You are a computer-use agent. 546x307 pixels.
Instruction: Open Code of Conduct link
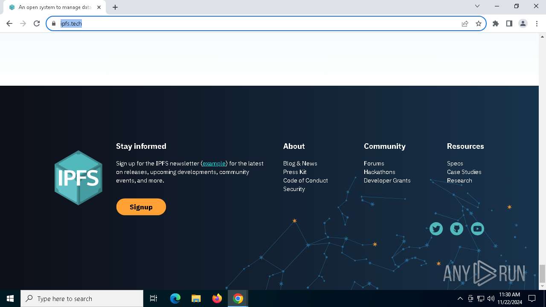[305, 180]
